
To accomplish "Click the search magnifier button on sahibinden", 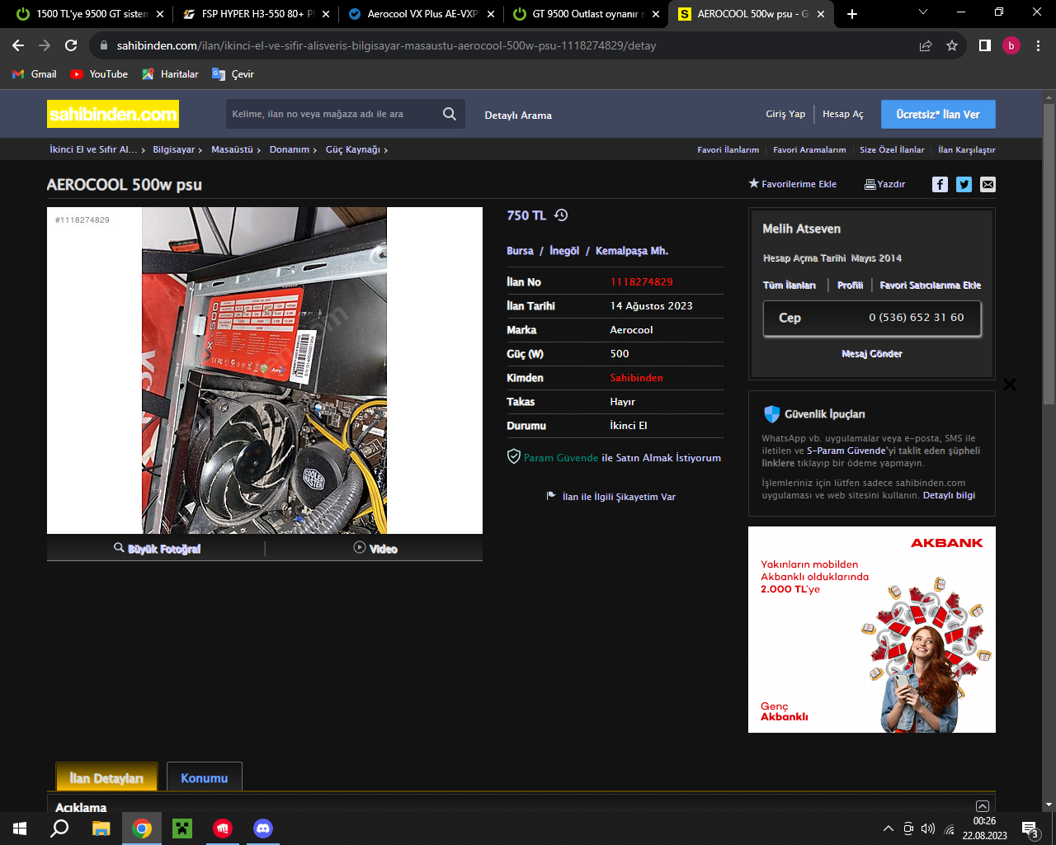I will click(x=450, y=114).
